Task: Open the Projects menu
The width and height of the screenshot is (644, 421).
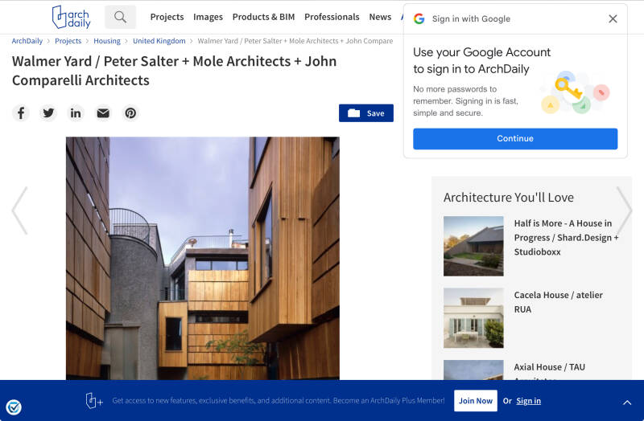Action: tap(167, 17)
